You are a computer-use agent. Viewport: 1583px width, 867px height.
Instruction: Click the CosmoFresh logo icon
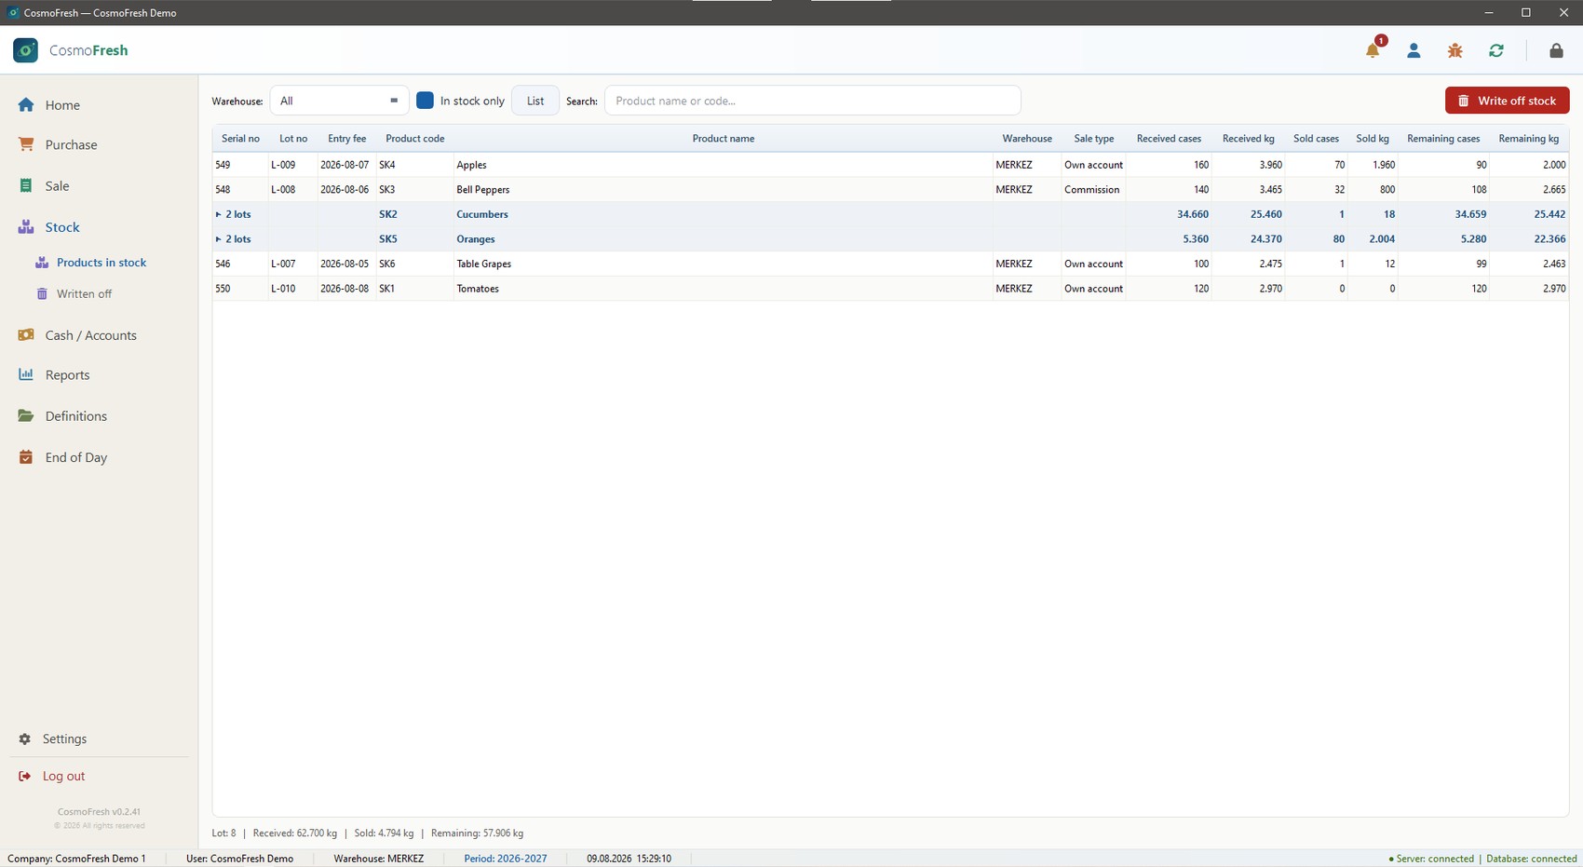pos(25,50)
